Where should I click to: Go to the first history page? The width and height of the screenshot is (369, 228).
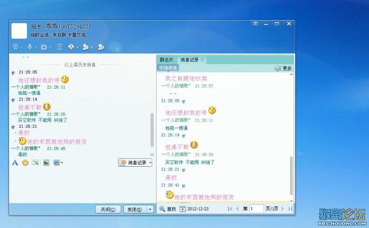230,208
